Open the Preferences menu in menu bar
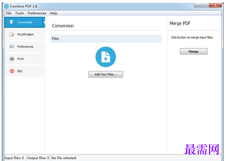Image resolution: width=226 pixels, height=161 pixels. pos(37,13)
